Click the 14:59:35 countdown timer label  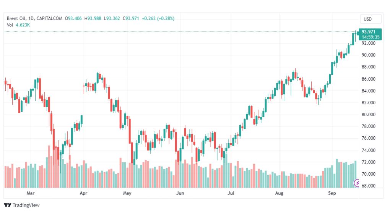coord(371,37)
